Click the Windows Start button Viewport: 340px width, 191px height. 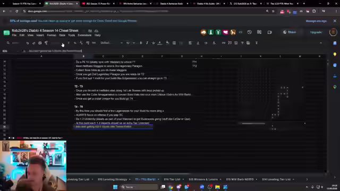115,187
